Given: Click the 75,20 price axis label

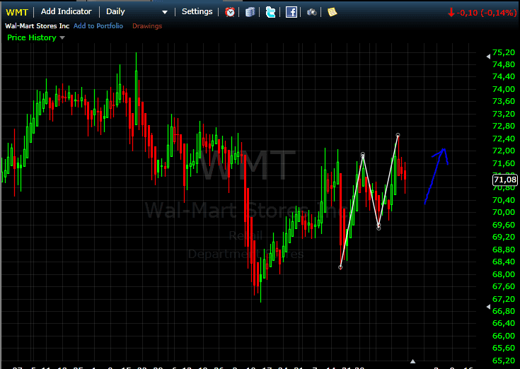Looking at the screenshot, I should pyautogui.click(x=504, y=52).
